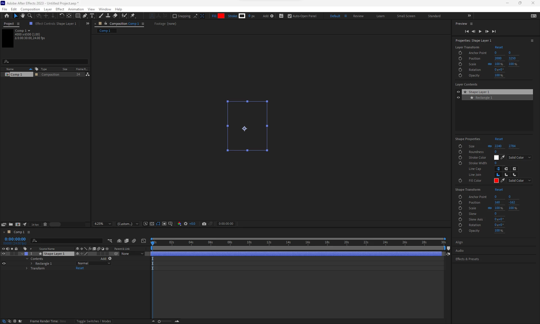The image size is (540, 324).
Task: Click the Take Snapshot camera icon
Action: pyautogui.click(x=204, y=224)
